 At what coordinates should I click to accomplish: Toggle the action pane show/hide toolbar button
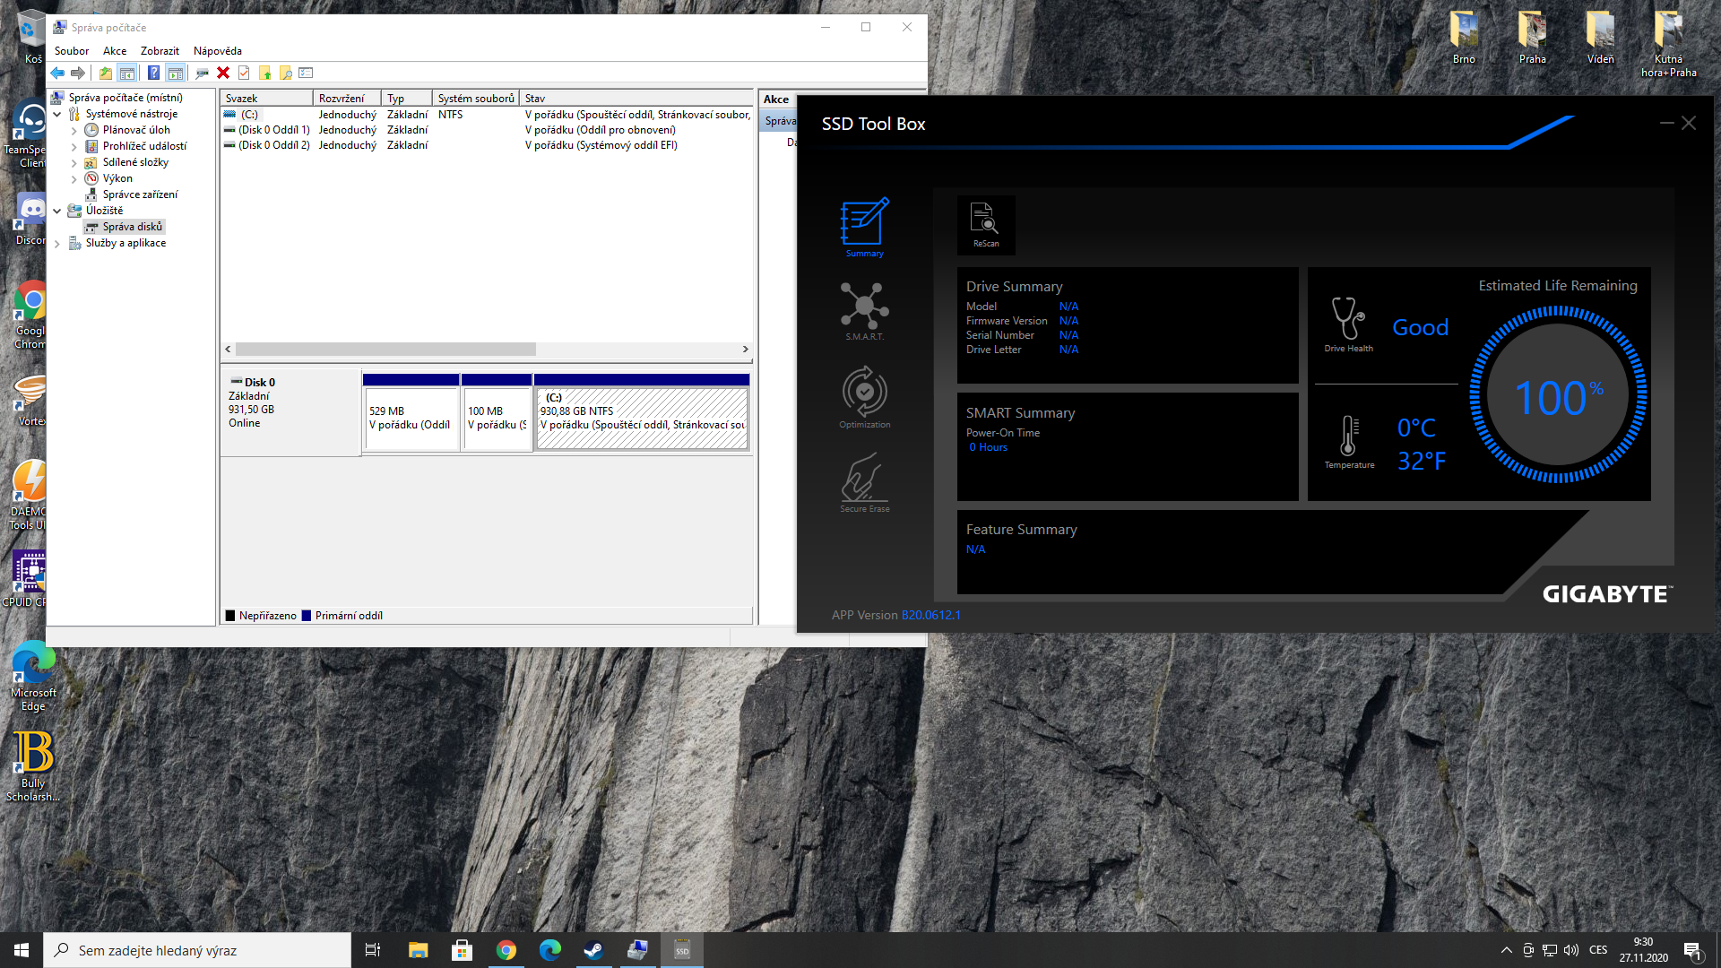[x=176, y=73]
